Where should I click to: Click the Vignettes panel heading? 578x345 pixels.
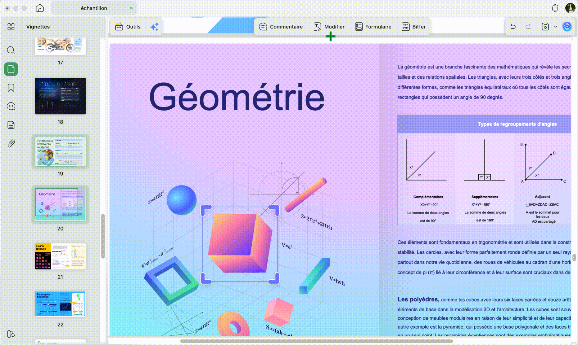[x=38, y=27]
